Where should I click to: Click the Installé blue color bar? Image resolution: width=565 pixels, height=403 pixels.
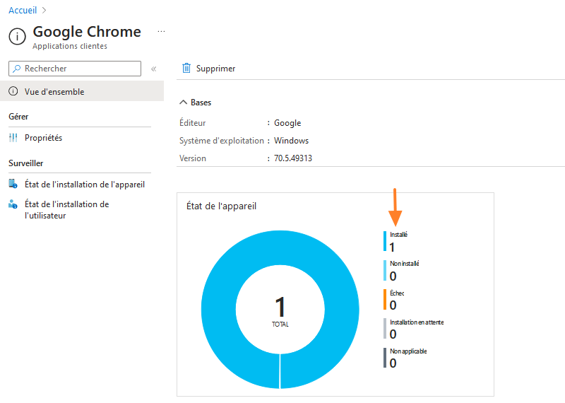[385, 241]
